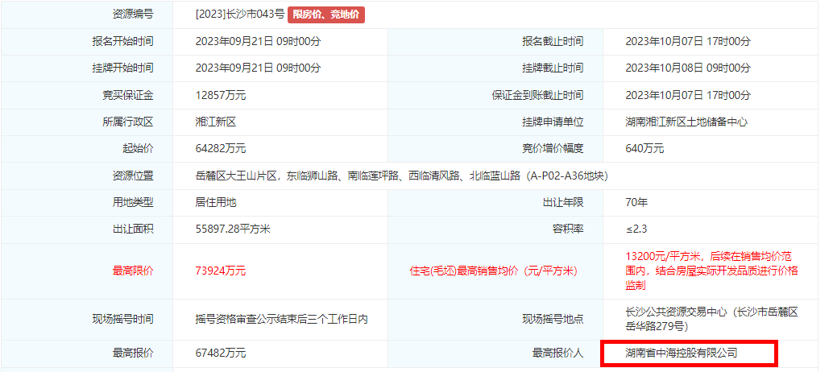
Task: Click the 资源位置 label
Action: (x=132, y=176)
